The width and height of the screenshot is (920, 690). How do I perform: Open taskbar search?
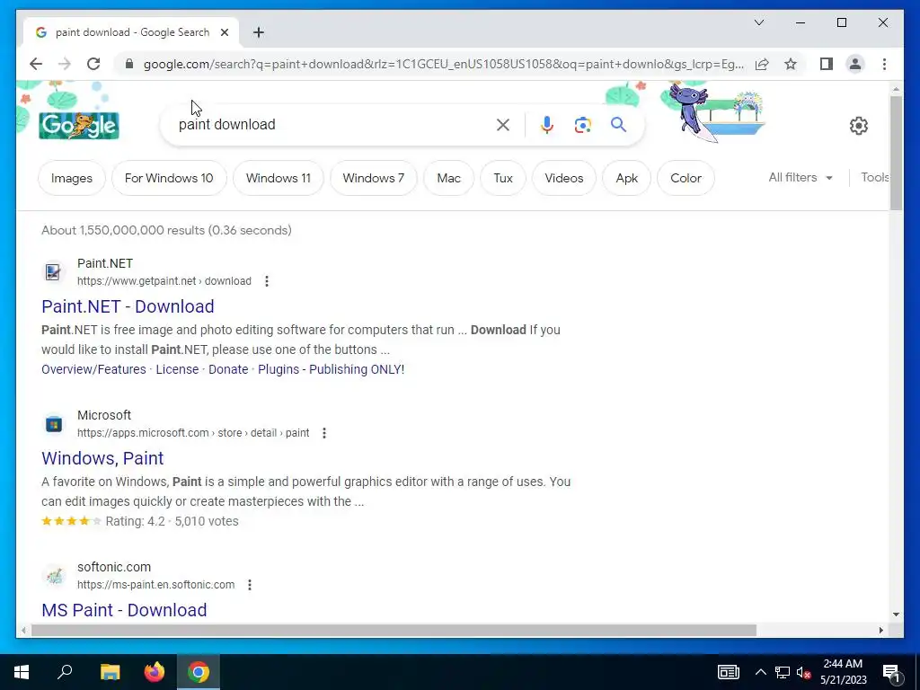tap(65, 672)
